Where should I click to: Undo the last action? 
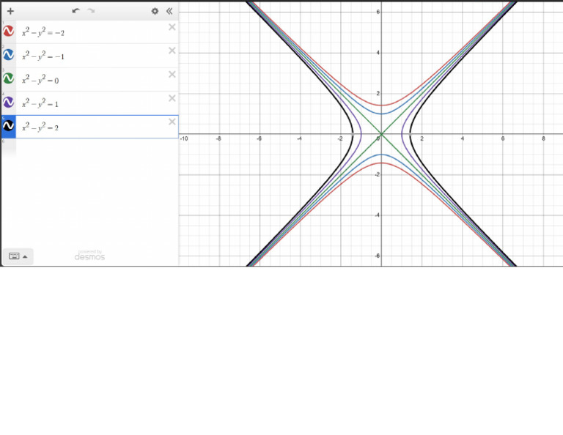click(x=76, y=11)
